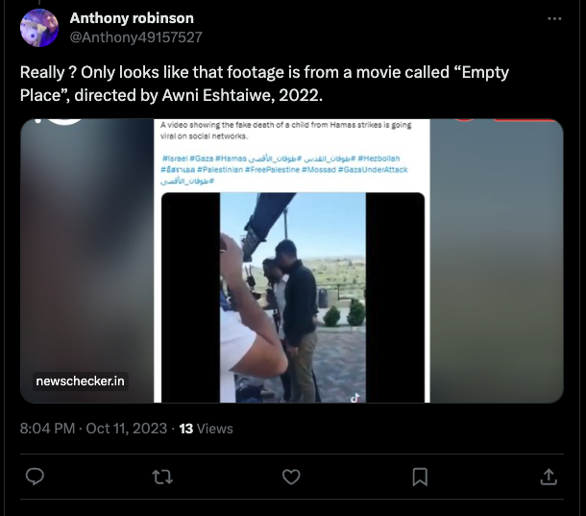Click the share icon below the tweet
This screenshot has height=516, width=586.
coord(549,477)
